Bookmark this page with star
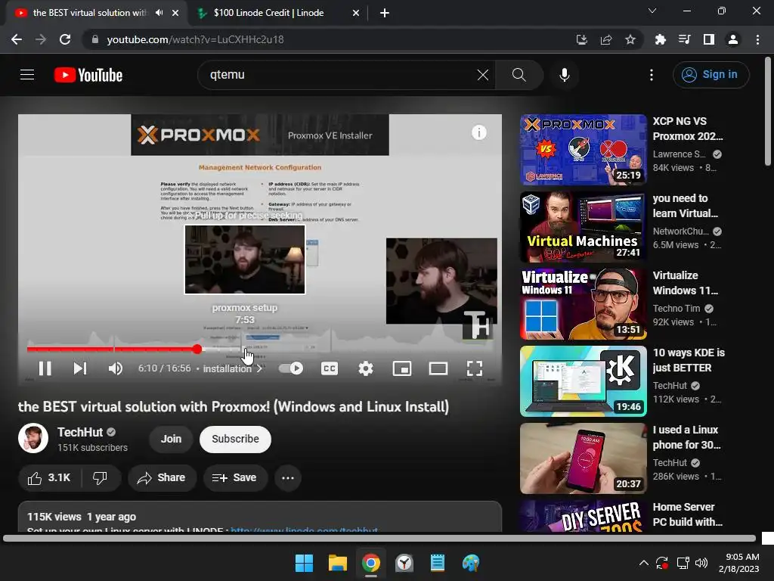 [x=630, y=39]
